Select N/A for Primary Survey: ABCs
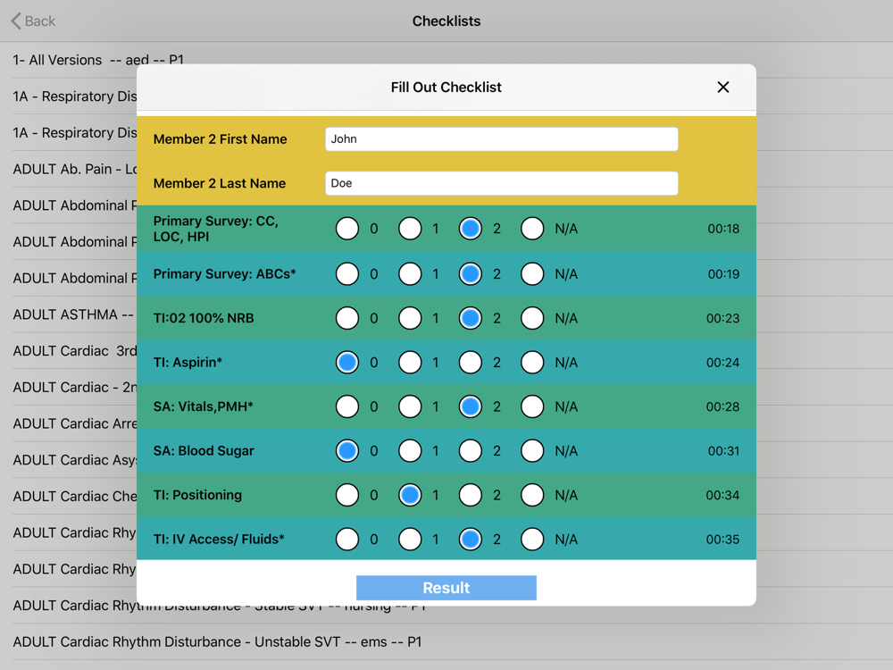Image resolution: width=893 pixels, height=670 pixels. pos(532,274)
